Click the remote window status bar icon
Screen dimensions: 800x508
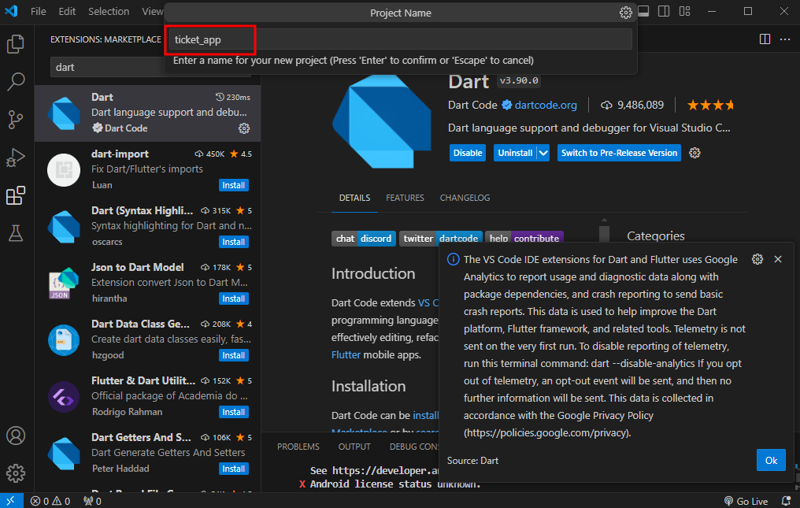pos(11,501)
